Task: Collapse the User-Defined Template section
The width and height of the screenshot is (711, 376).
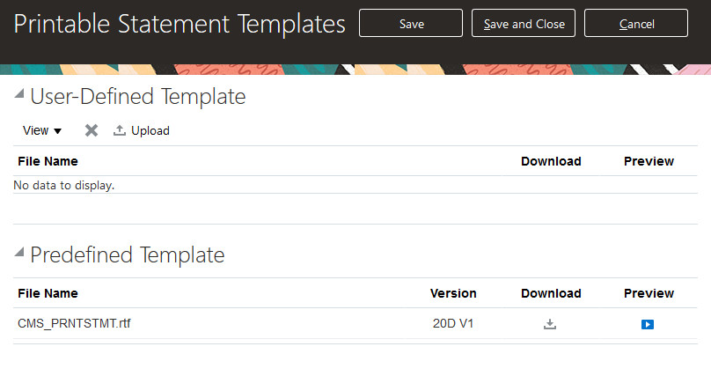Action: pos(19,95)
